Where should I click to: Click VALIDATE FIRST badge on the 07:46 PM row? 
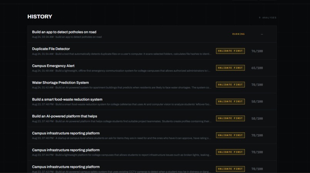230,135
